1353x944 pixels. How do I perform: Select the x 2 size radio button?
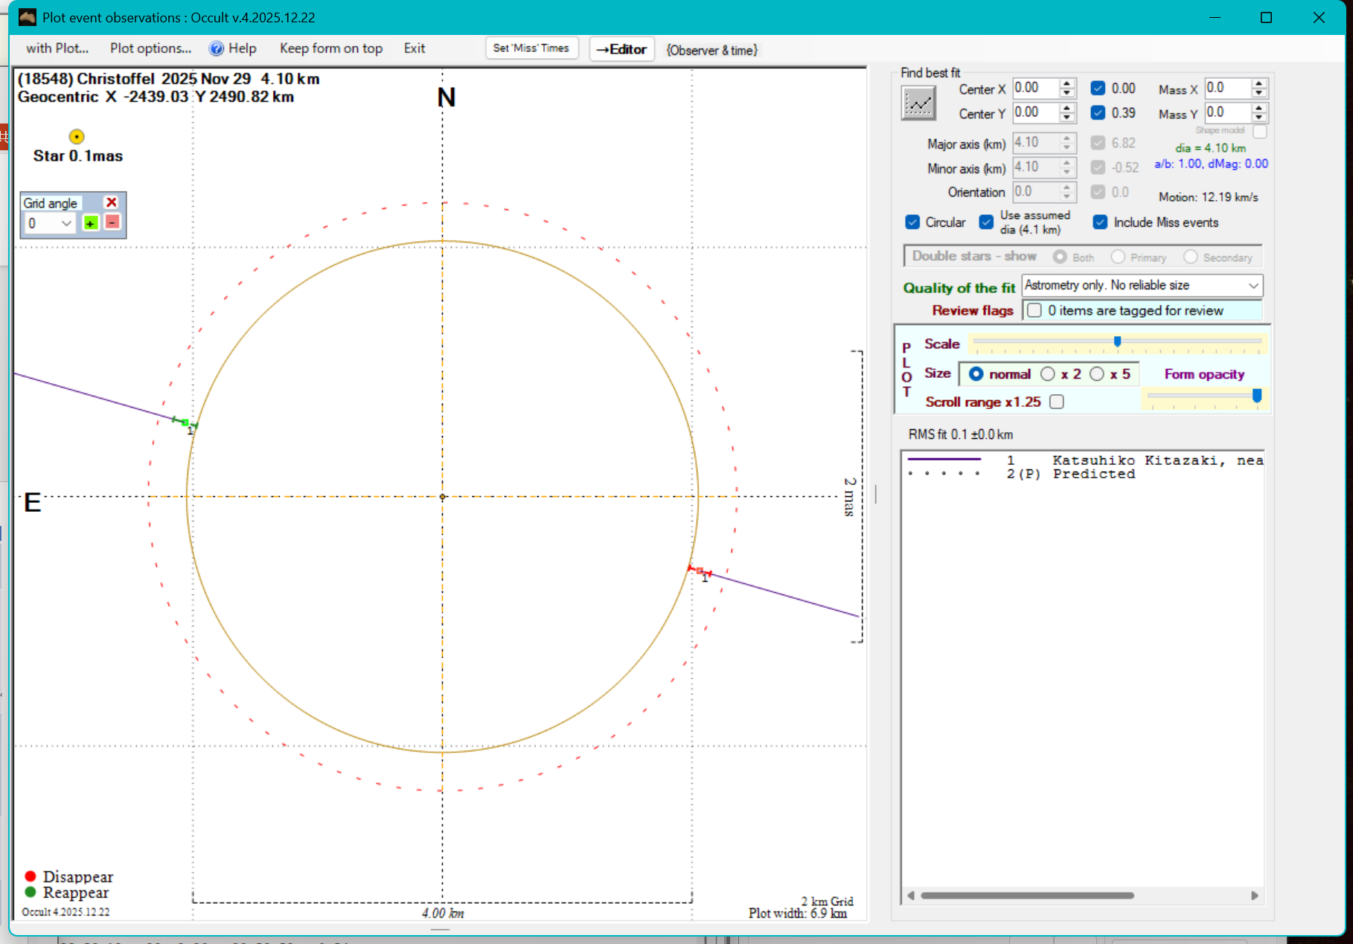pos(1048,374)
